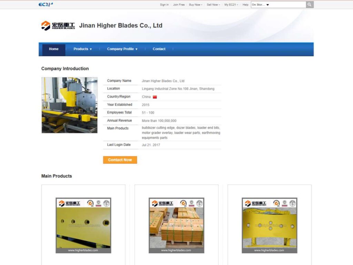This screenshot has height=265, width=353.
Task: Click the EC21 logo in the top bar
Action: (x=46, y=4)
